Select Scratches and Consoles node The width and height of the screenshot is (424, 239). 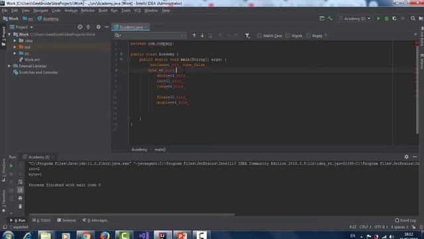(x=35, y=72)
